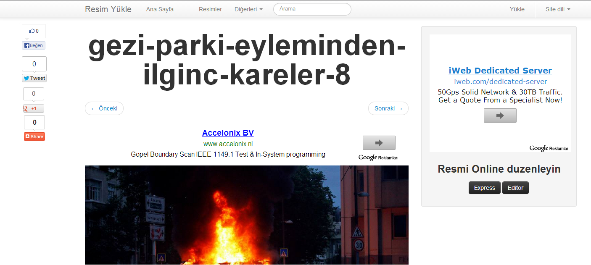Click the Google +1 count bubble
The height and width of the screenshot is (265, 591).
click(34, 94)
